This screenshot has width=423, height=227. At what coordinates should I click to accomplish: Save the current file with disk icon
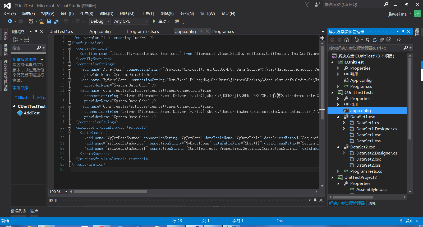click(x=49, y=21)
